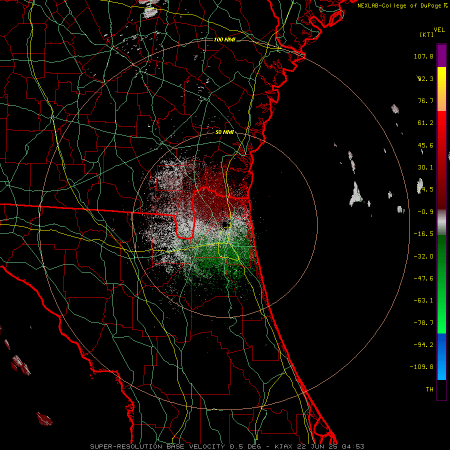Pick the red segment of velocity color bar

pyautogui.click(x=441, y=160)
